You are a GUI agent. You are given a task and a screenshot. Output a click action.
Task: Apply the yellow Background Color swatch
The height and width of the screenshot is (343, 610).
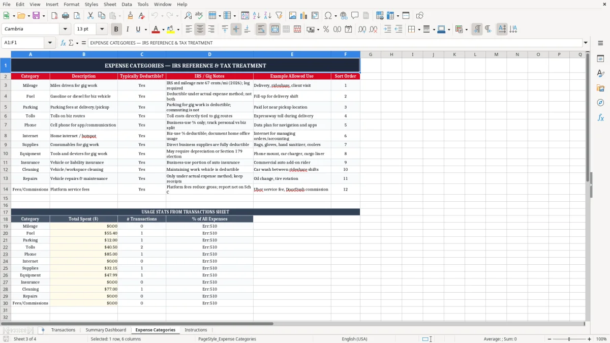[171, 29]
